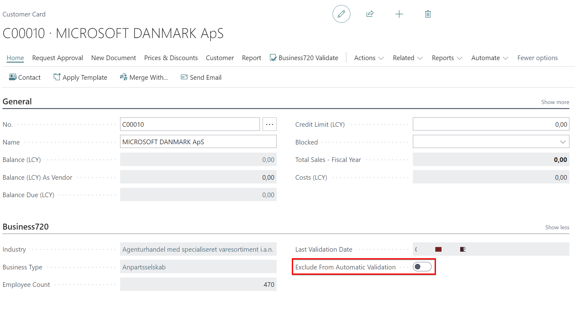The width and height of the screenshot is (575, 309).
Task: Click Send Email action
Action: pos(201,77)
